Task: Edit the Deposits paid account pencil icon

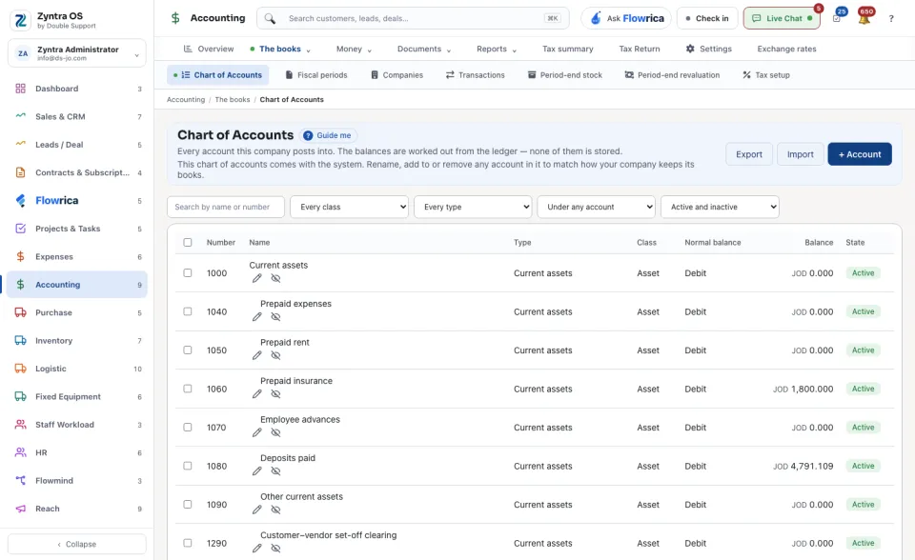Action: coord(256,470)
